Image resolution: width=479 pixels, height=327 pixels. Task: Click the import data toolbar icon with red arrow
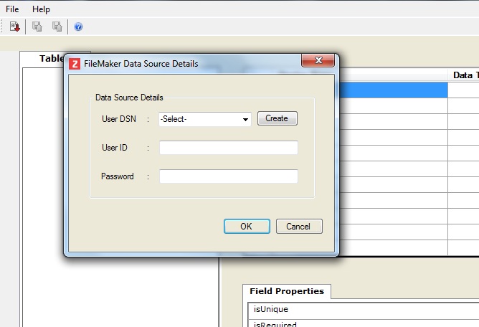14,27
